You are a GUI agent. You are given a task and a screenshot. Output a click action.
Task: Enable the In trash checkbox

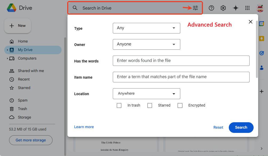(x=119, y=105)
